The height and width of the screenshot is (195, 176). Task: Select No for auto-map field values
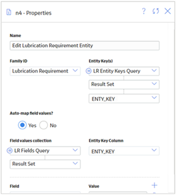(x=43, y=125)
